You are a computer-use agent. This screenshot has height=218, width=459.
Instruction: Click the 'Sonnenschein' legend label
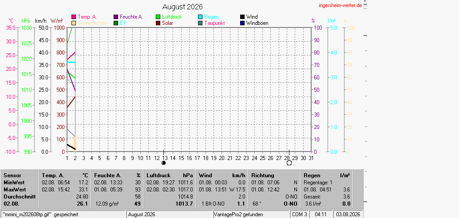tap(93, 23)
